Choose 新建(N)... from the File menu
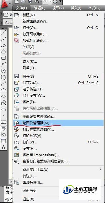 tap(59, 15)
